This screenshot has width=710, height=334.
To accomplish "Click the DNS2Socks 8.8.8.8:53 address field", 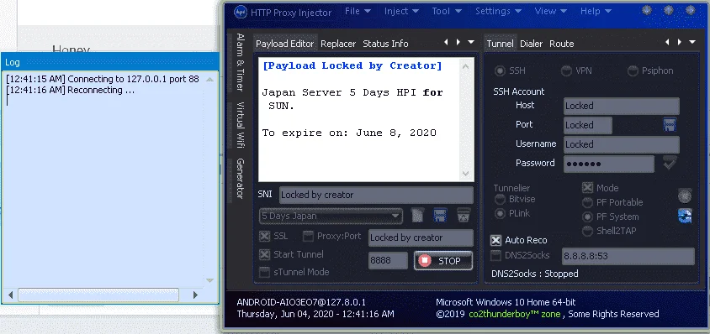I will point(628,256).
